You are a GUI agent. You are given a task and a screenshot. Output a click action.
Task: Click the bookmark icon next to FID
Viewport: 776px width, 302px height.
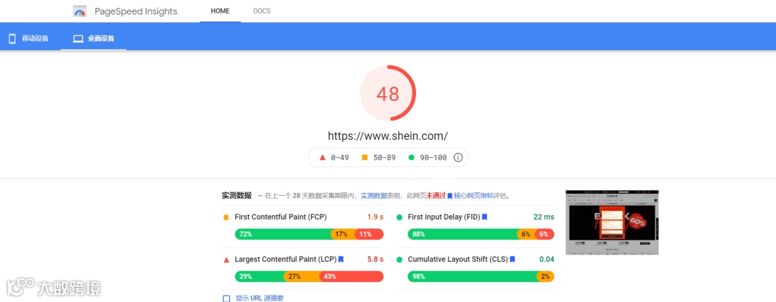tap(485, 217)
